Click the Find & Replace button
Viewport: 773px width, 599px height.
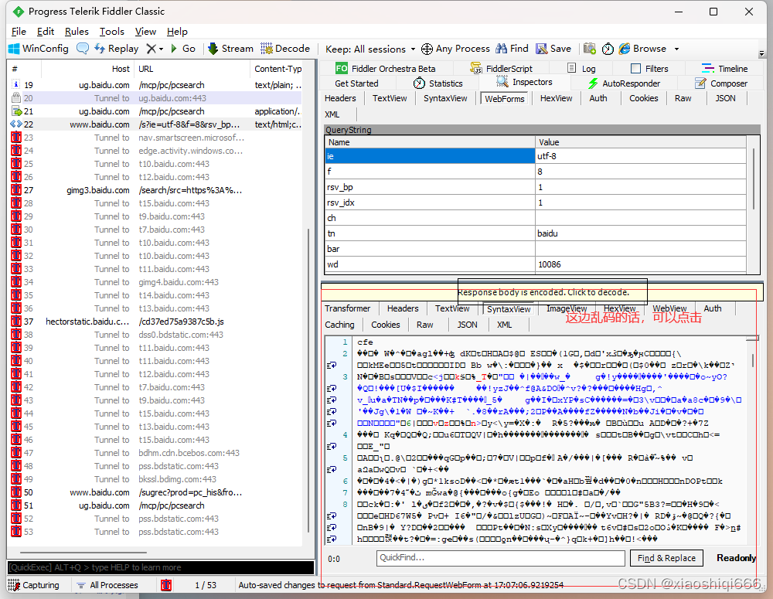coord(666,557)
